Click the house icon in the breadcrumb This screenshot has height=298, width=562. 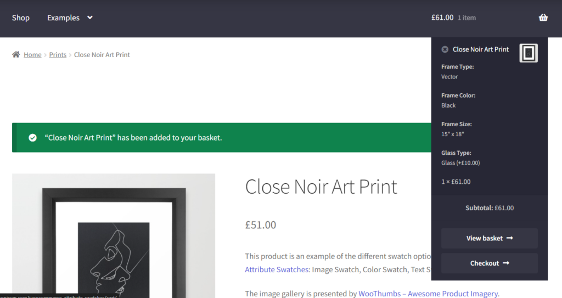pos(16,54)
